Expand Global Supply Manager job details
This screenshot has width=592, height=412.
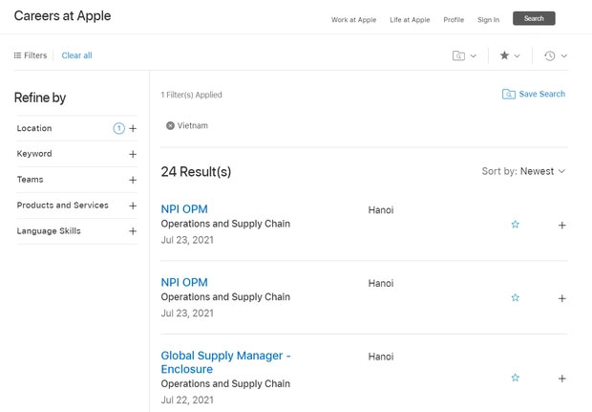(561, 379)
